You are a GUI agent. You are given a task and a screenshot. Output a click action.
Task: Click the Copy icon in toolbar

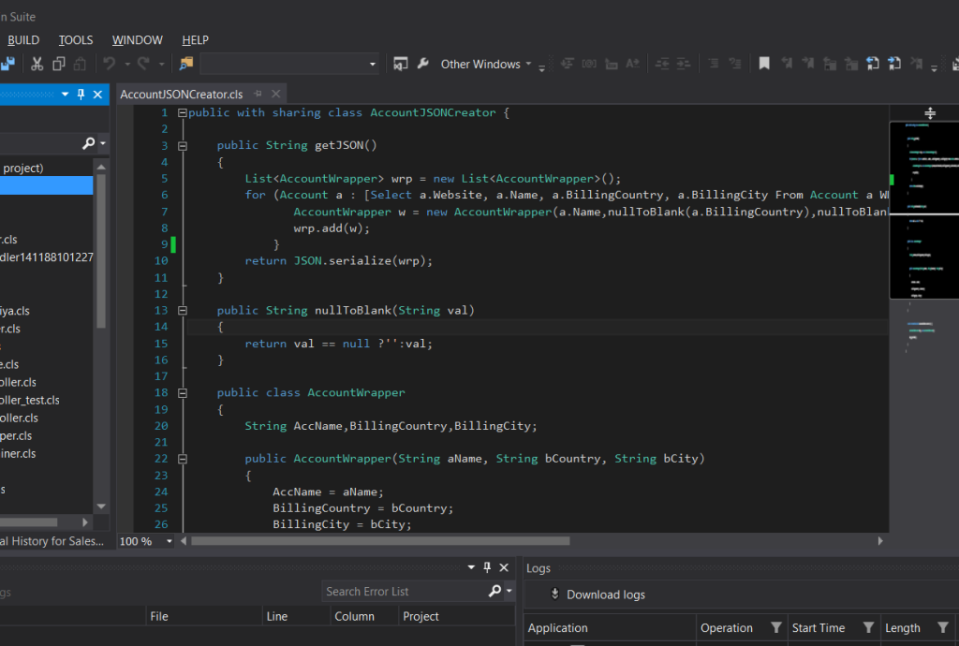(59, 64)
